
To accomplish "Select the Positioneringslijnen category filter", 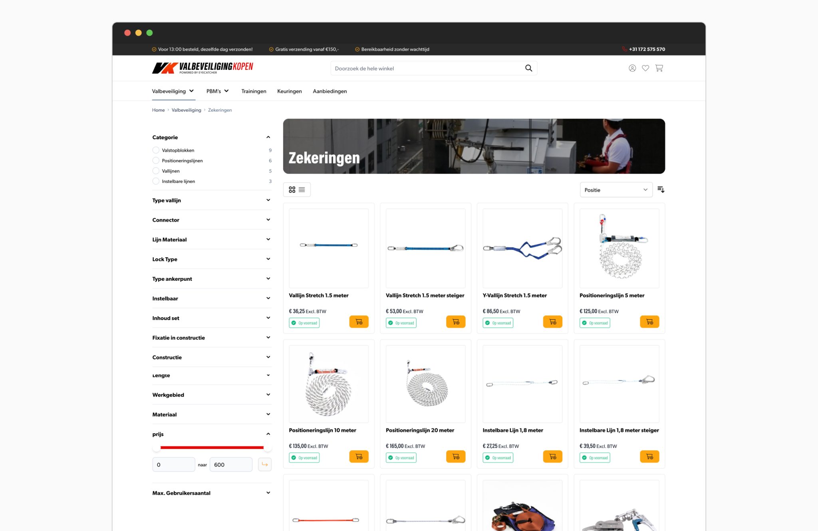I will pos(156,161).
